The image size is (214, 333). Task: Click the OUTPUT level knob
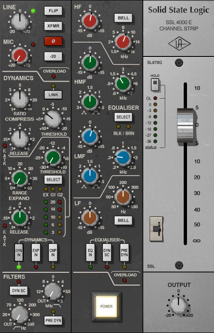(178, 305)
